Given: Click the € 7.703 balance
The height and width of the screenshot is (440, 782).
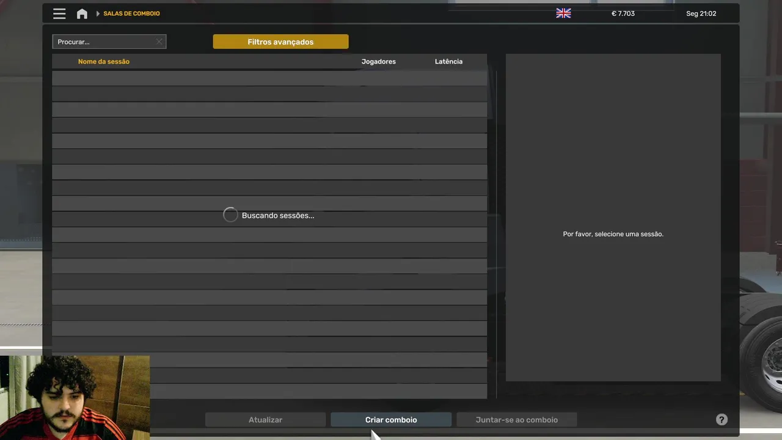Looking at the screenshot, I should click(x=623, y=13).
